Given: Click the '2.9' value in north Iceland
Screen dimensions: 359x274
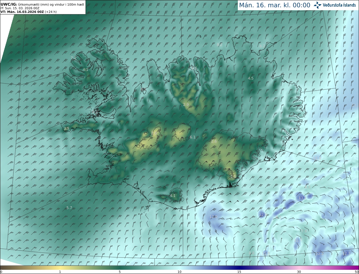Looking at the screenshot, I should click(186, 105).
